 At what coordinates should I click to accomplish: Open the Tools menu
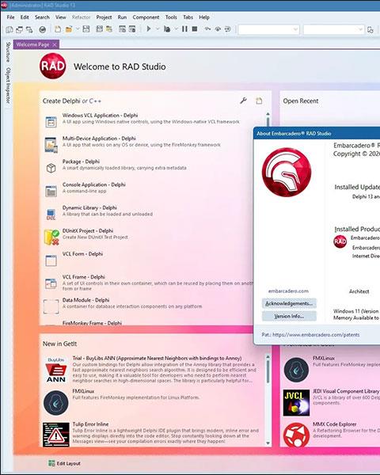click(171, 17)
